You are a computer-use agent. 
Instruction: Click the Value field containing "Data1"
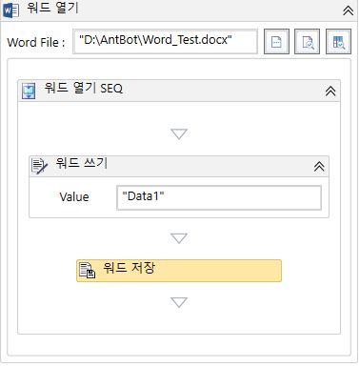click(219, 197)
